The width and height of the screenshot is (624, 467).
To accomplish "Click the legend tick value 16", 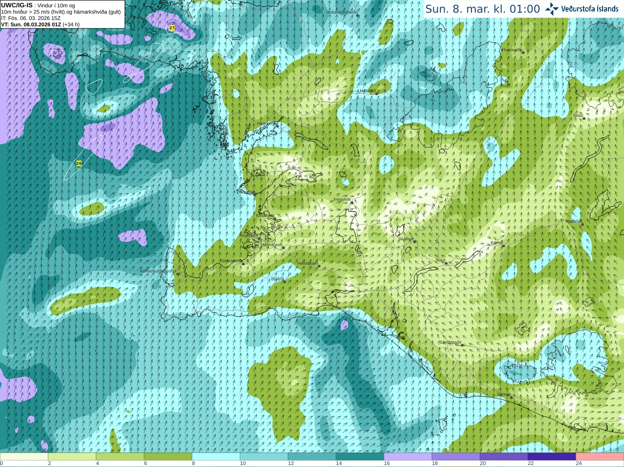I will 387,464.
